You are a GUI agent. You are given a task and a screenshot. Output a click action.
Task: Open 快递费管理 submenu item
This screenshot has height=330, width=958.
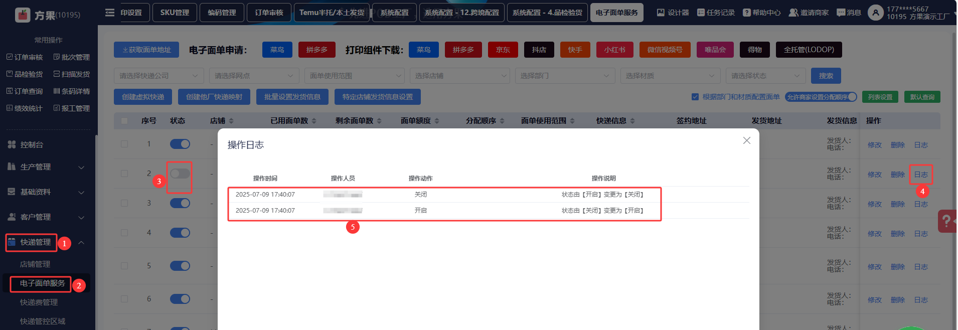point(39,302)
